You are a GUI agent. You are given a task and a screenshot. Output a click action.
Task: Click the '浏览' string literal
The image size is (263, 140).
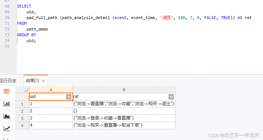click(x=166, y=18)
